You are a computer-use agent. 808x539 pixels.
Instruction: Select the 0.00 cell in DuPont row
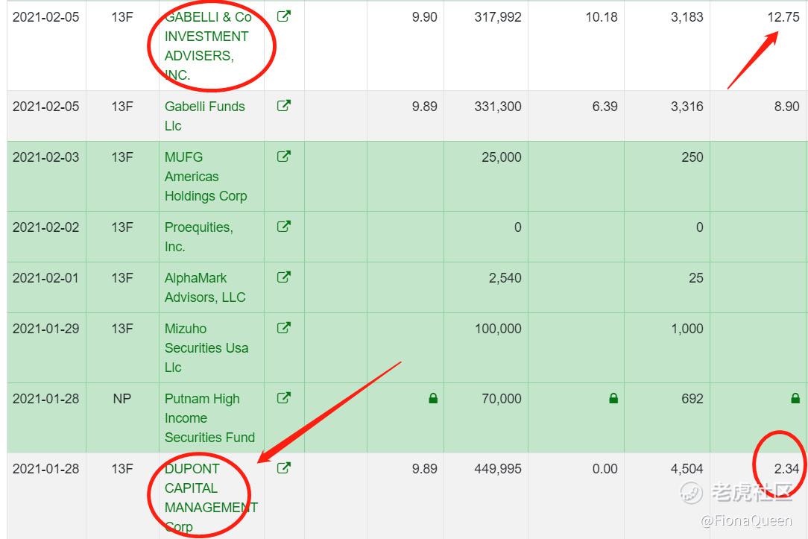[x=605, y=468]
